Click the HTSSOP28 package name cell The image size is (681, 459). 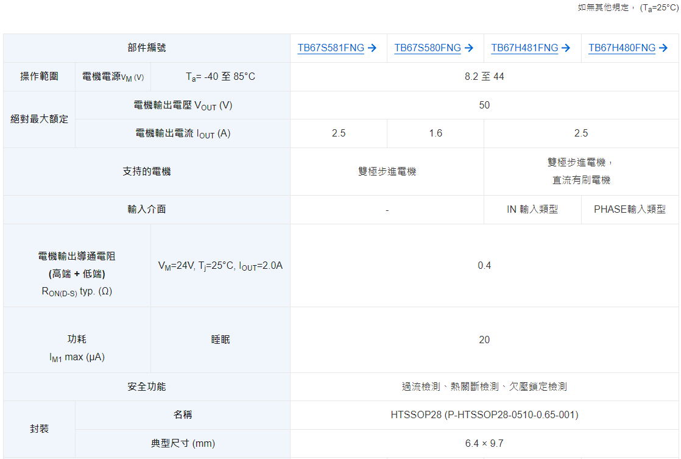tap(484, 415)
